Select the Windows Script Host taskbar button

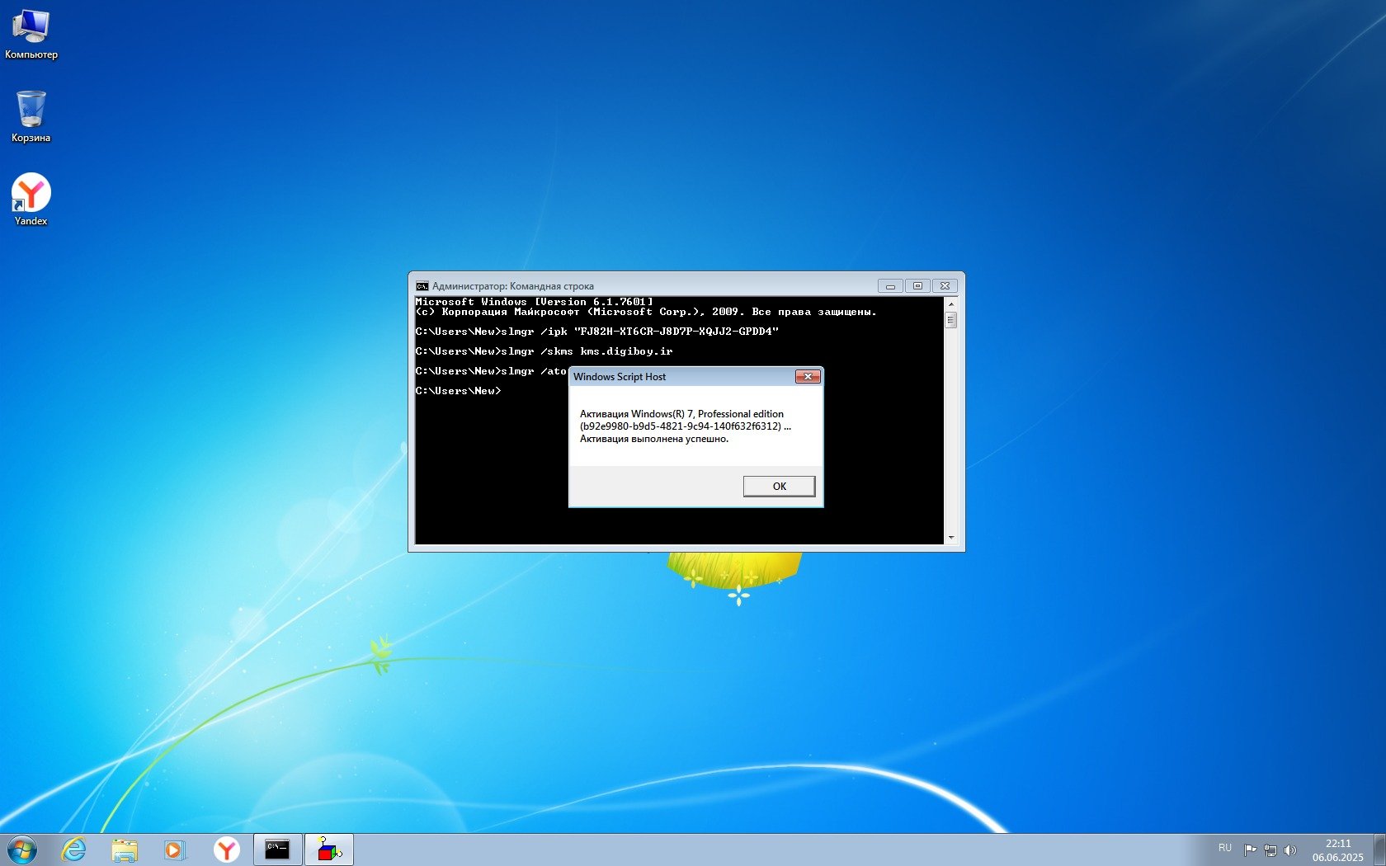(x=329, y=850)
